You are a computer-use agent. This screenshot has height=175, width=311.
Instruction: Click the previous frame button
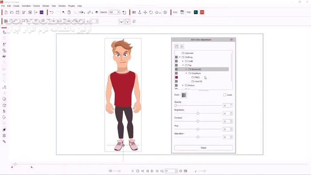[x=148, y=171]
